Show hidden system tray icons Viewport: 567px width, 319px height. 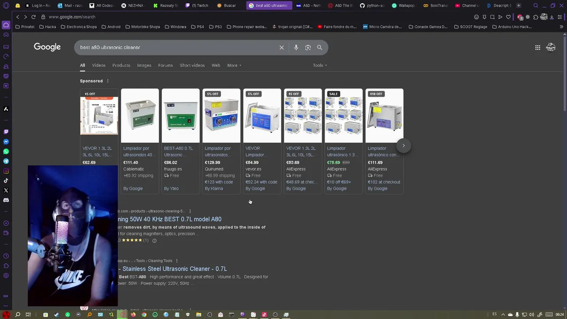coord(503,315)
